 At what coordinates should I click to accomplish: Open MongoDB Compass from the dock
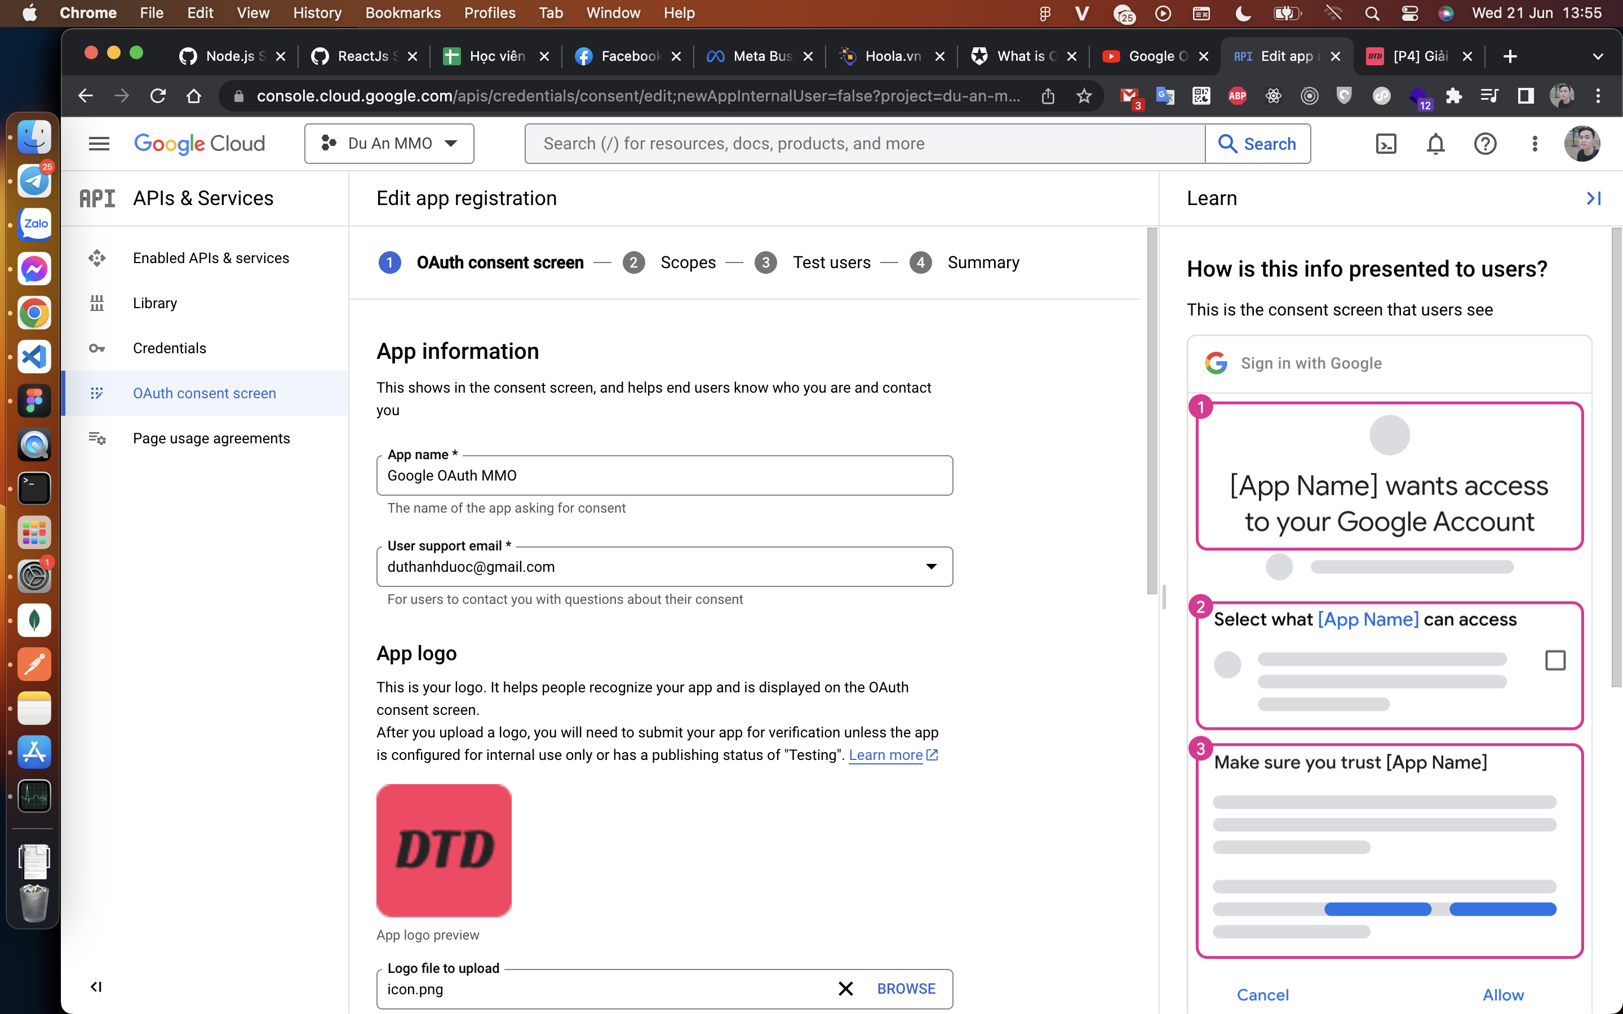pos(34,620)
